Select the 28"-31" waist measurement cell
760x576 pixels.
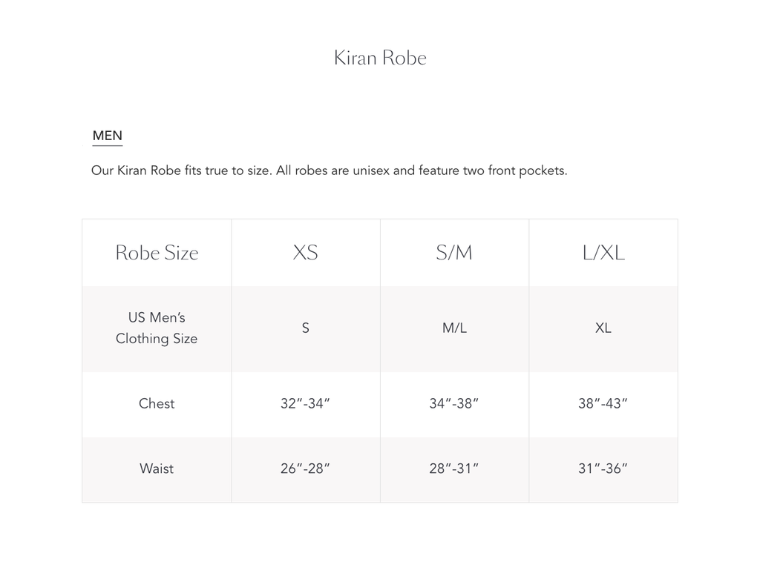coord(454,469)
